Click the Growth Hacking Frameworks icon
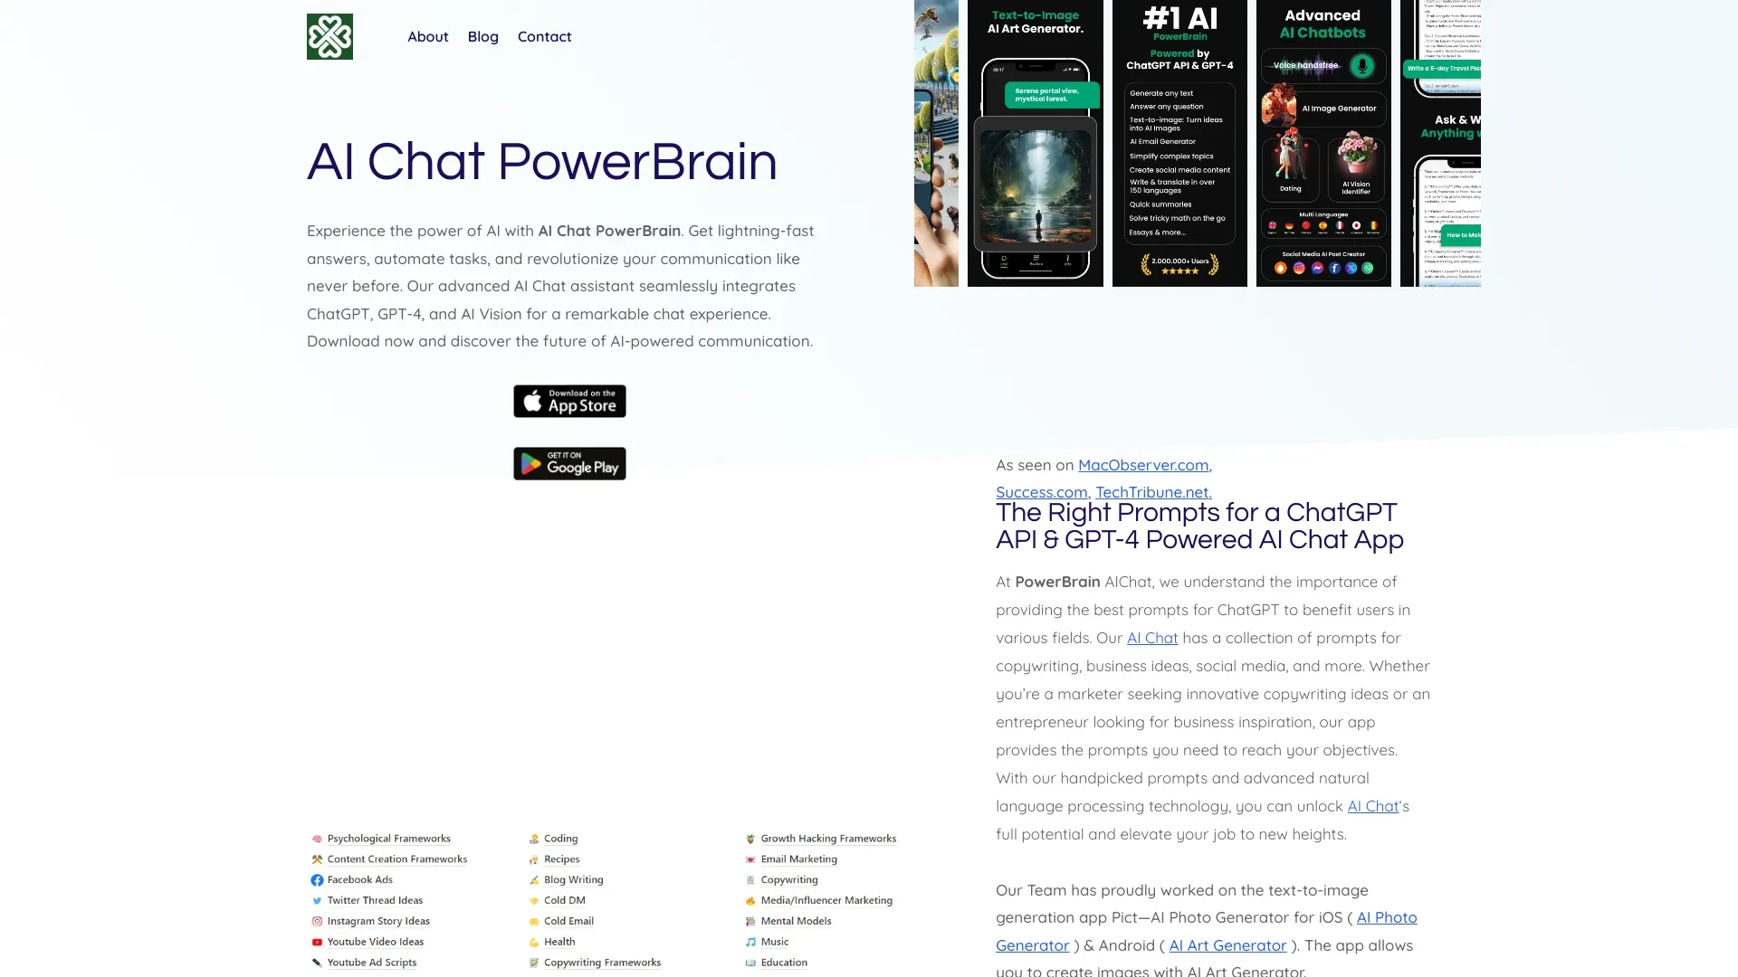Screen dimensions: 1738x977 tap(750, 838)
